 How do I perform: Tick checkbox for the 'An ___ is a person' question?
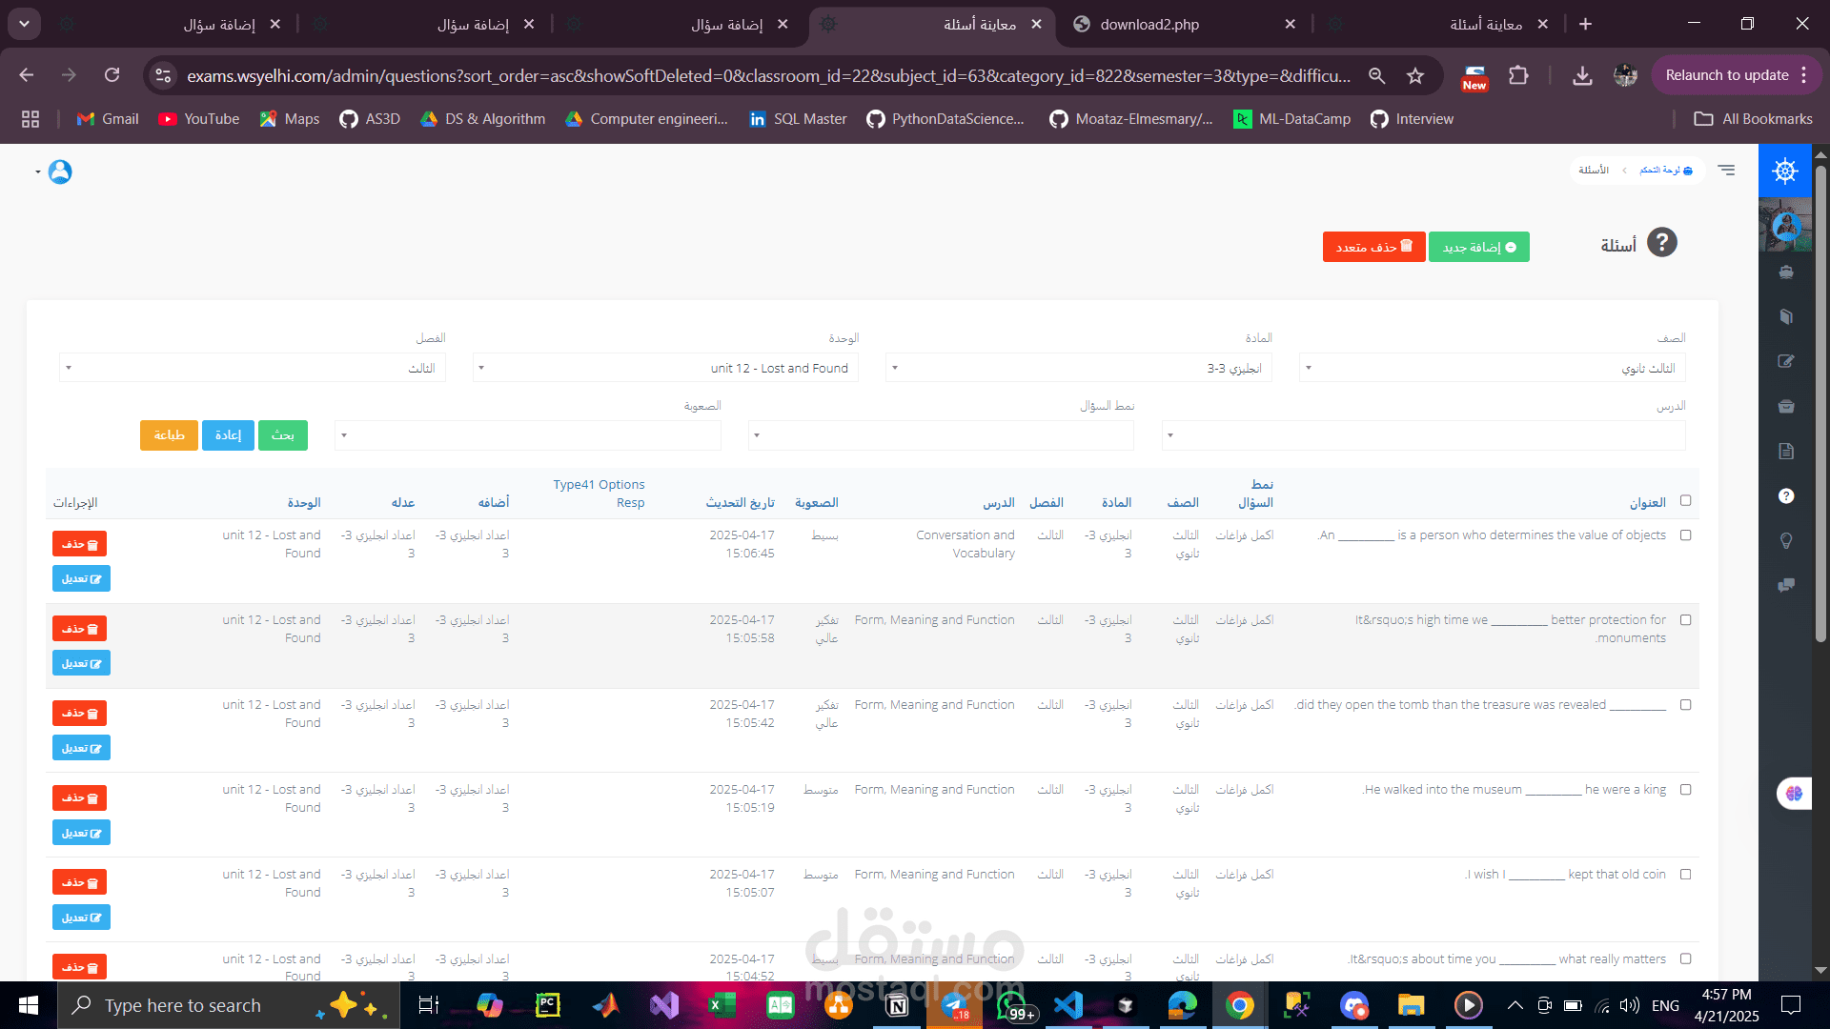pos(1685,535)
